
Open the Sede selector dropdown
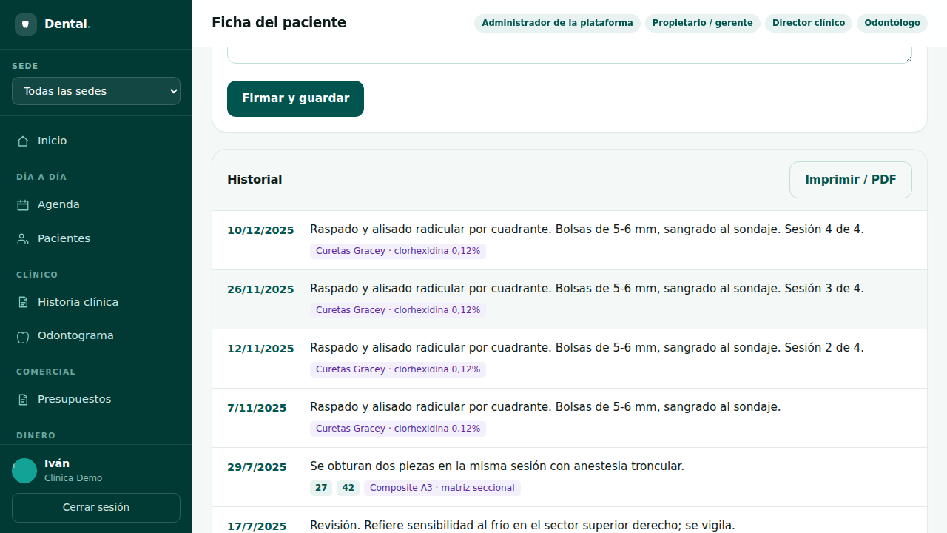coord(96,91)
